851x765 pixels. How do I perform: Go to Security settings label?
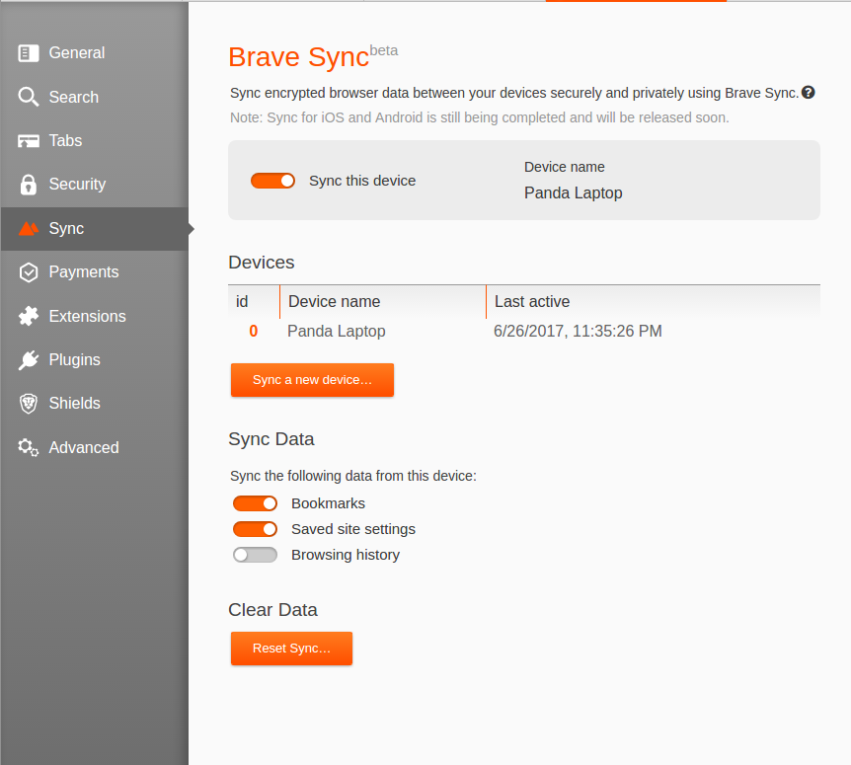[77, 184]
